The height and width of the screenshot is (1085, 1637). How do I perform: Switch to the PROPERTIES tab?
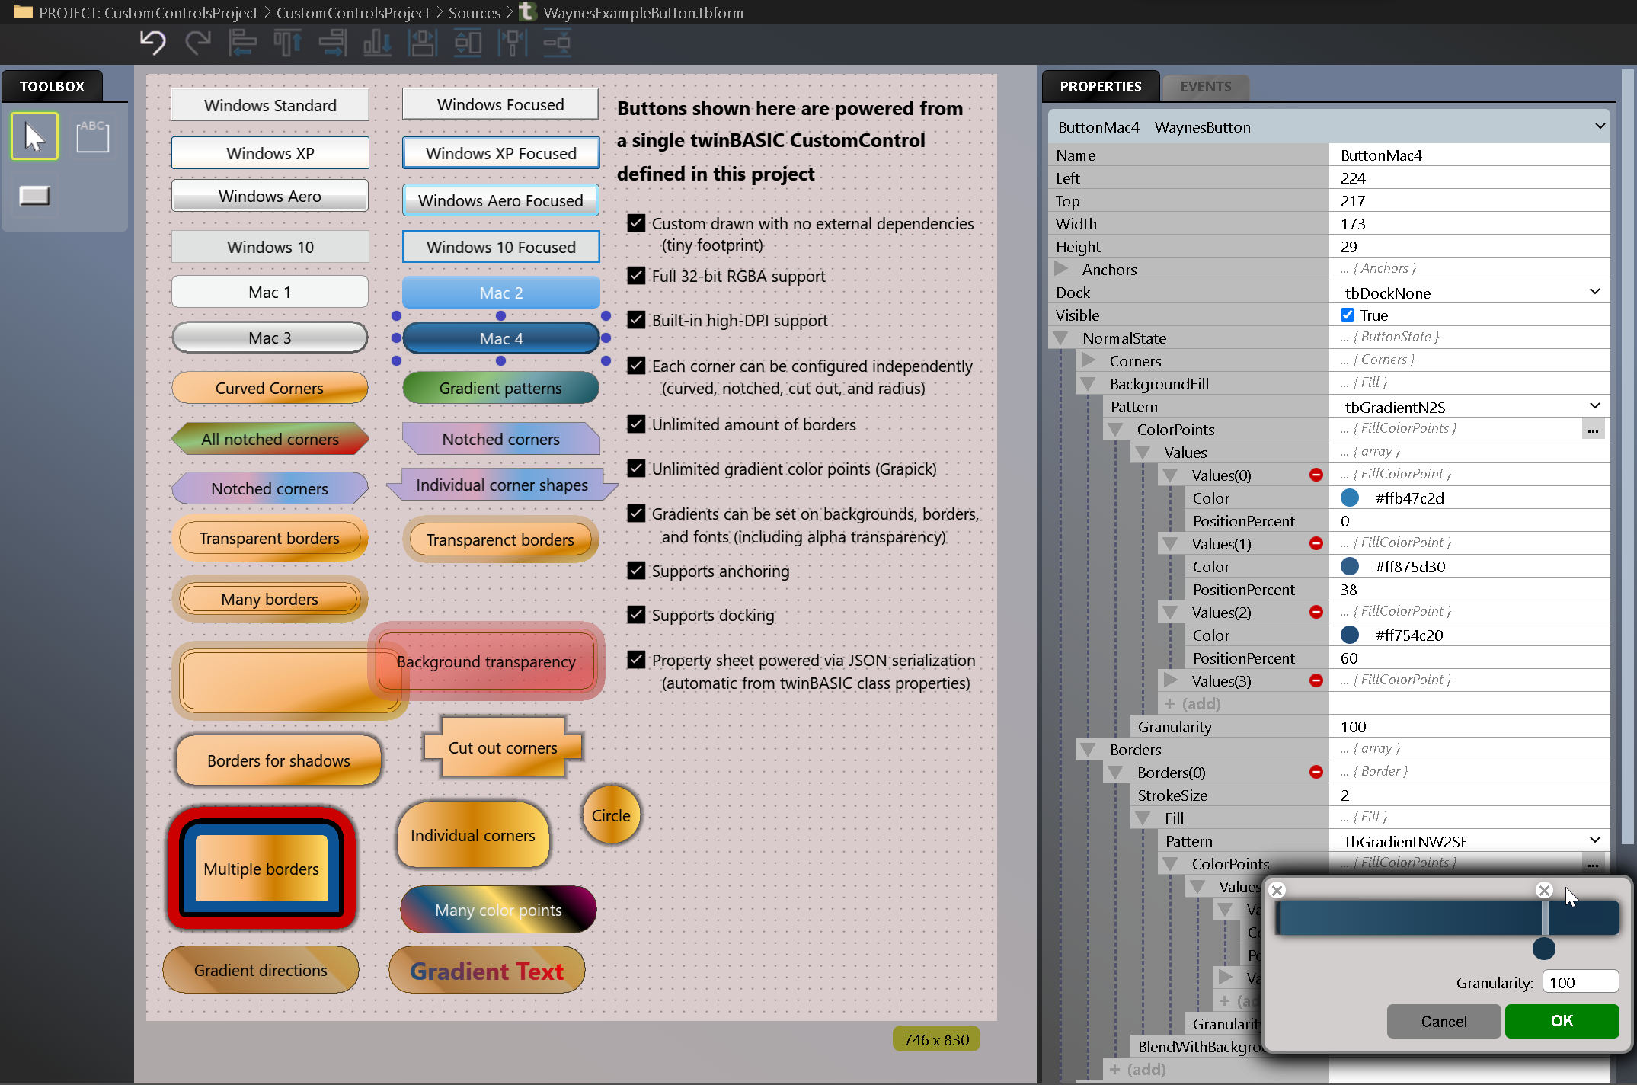1100,86
